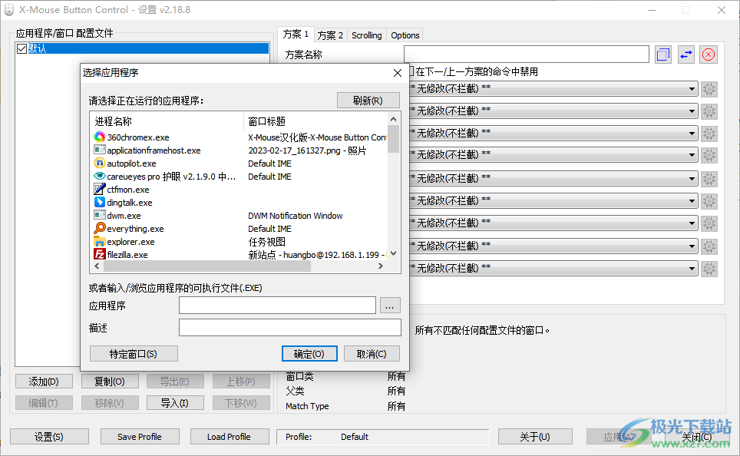The width and height of the screenshot is (740, 456).
Task: Click the X-Mouse Button Control title icon
Action: [9, 10]
